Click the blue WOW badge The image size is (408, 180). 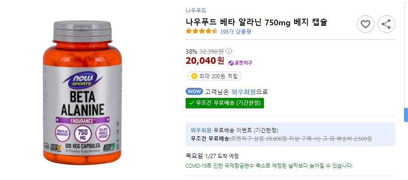coord(194,92)
